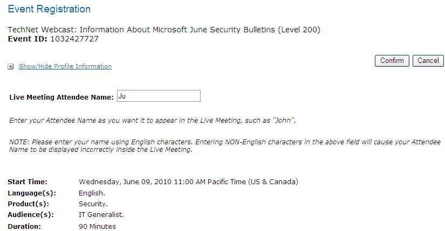
Task: Focus the Live Meeting Attendee Name field
Action: [159, 96]
